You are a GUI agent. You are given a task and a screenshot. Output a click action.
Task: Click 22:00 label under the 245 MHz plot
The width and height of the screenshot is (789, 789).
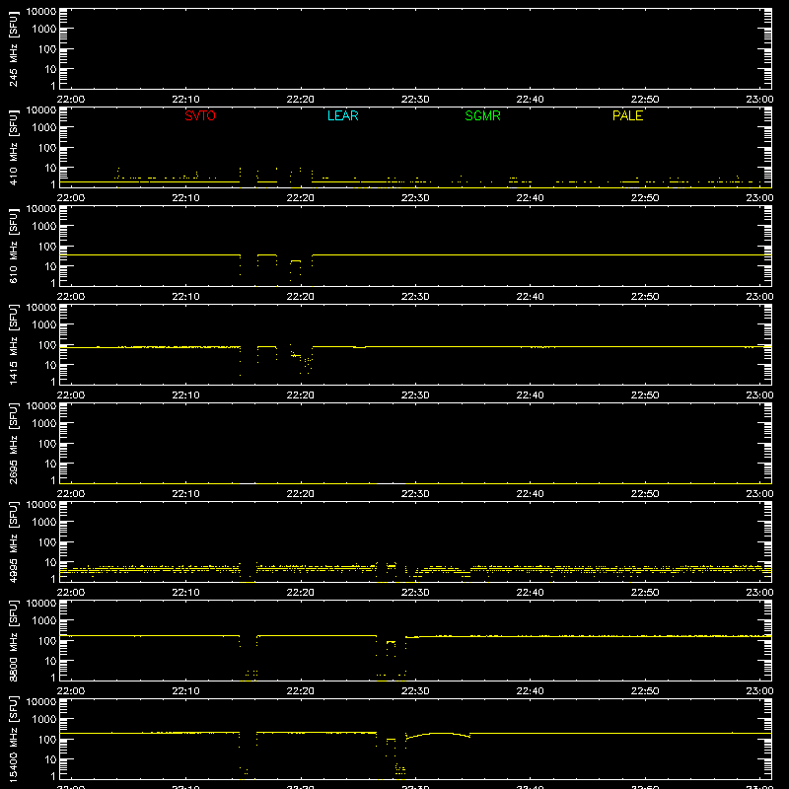tap(70, 100)
